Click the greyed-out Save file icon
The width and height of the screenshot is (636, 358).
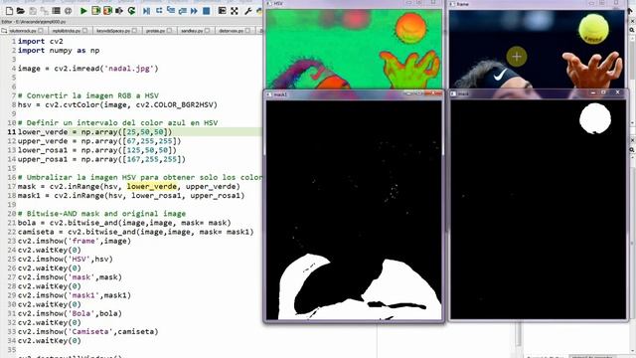(33, 11)
